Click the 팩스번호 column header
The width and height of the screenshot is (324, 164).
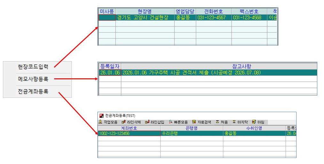tap(249, 11)
